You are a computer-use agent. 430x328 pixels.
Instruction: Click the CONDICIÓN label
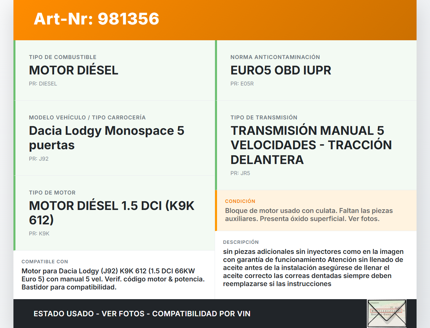[240, 201]
